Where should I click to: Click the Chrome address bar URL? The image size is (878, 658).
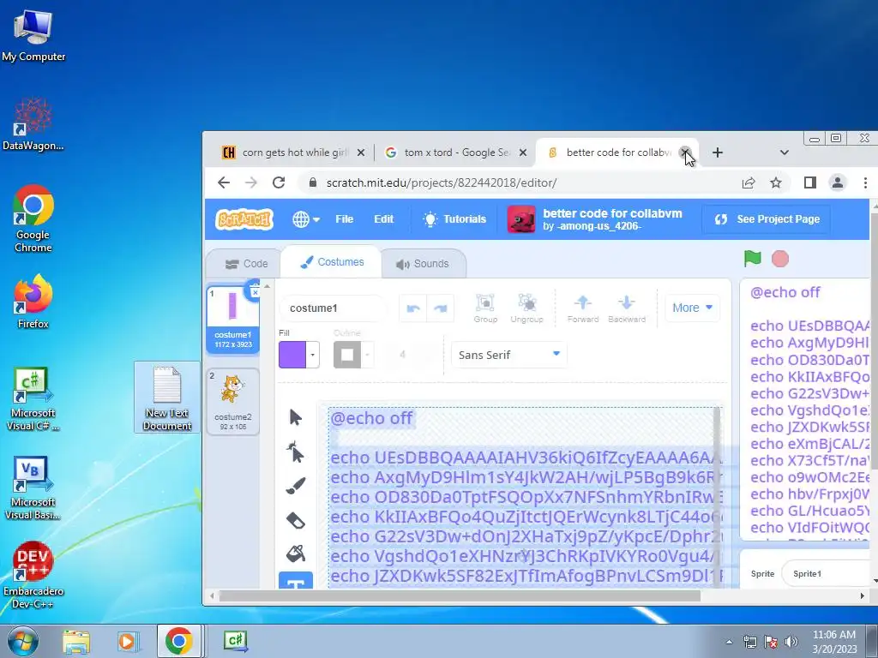pos(442,182)
